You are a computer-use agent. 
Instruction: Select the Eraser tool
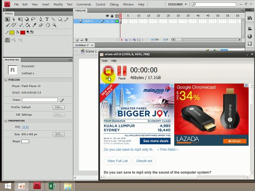click(40, 25)
